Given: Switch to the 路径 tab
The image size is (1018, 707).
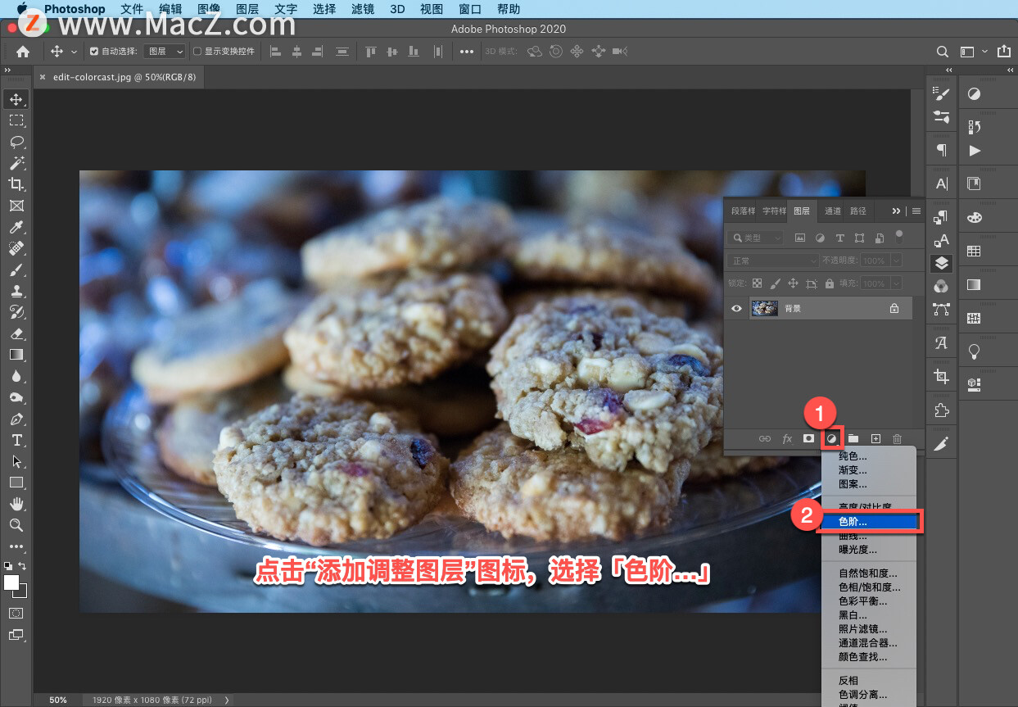Looking at the screenshot, I should click(x=857, y=211).
